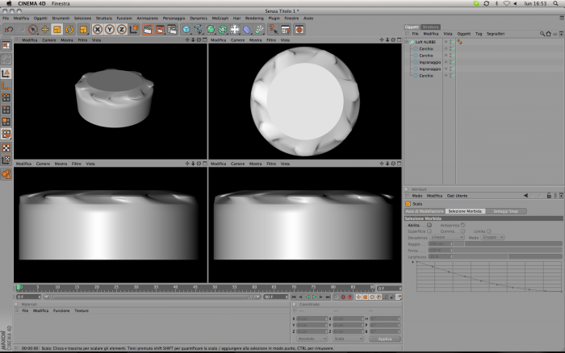The height and width of the screenshot is (353, 565).
Task: Enable the Abilita checkbox
Action: click(x=429, y=225)
